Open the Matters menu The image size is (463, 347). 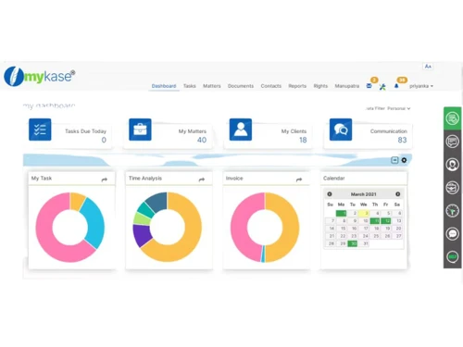pos(212,86)
